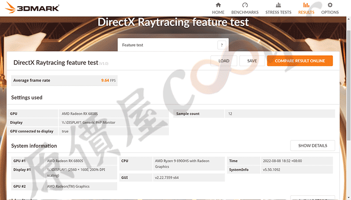Open the Stress Tests chart icon
The width and height of the screenshot is (351, 200).
[278, 5]
